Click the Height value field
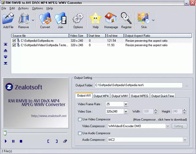Screen dimensions: 196x154 click(177, 111)
